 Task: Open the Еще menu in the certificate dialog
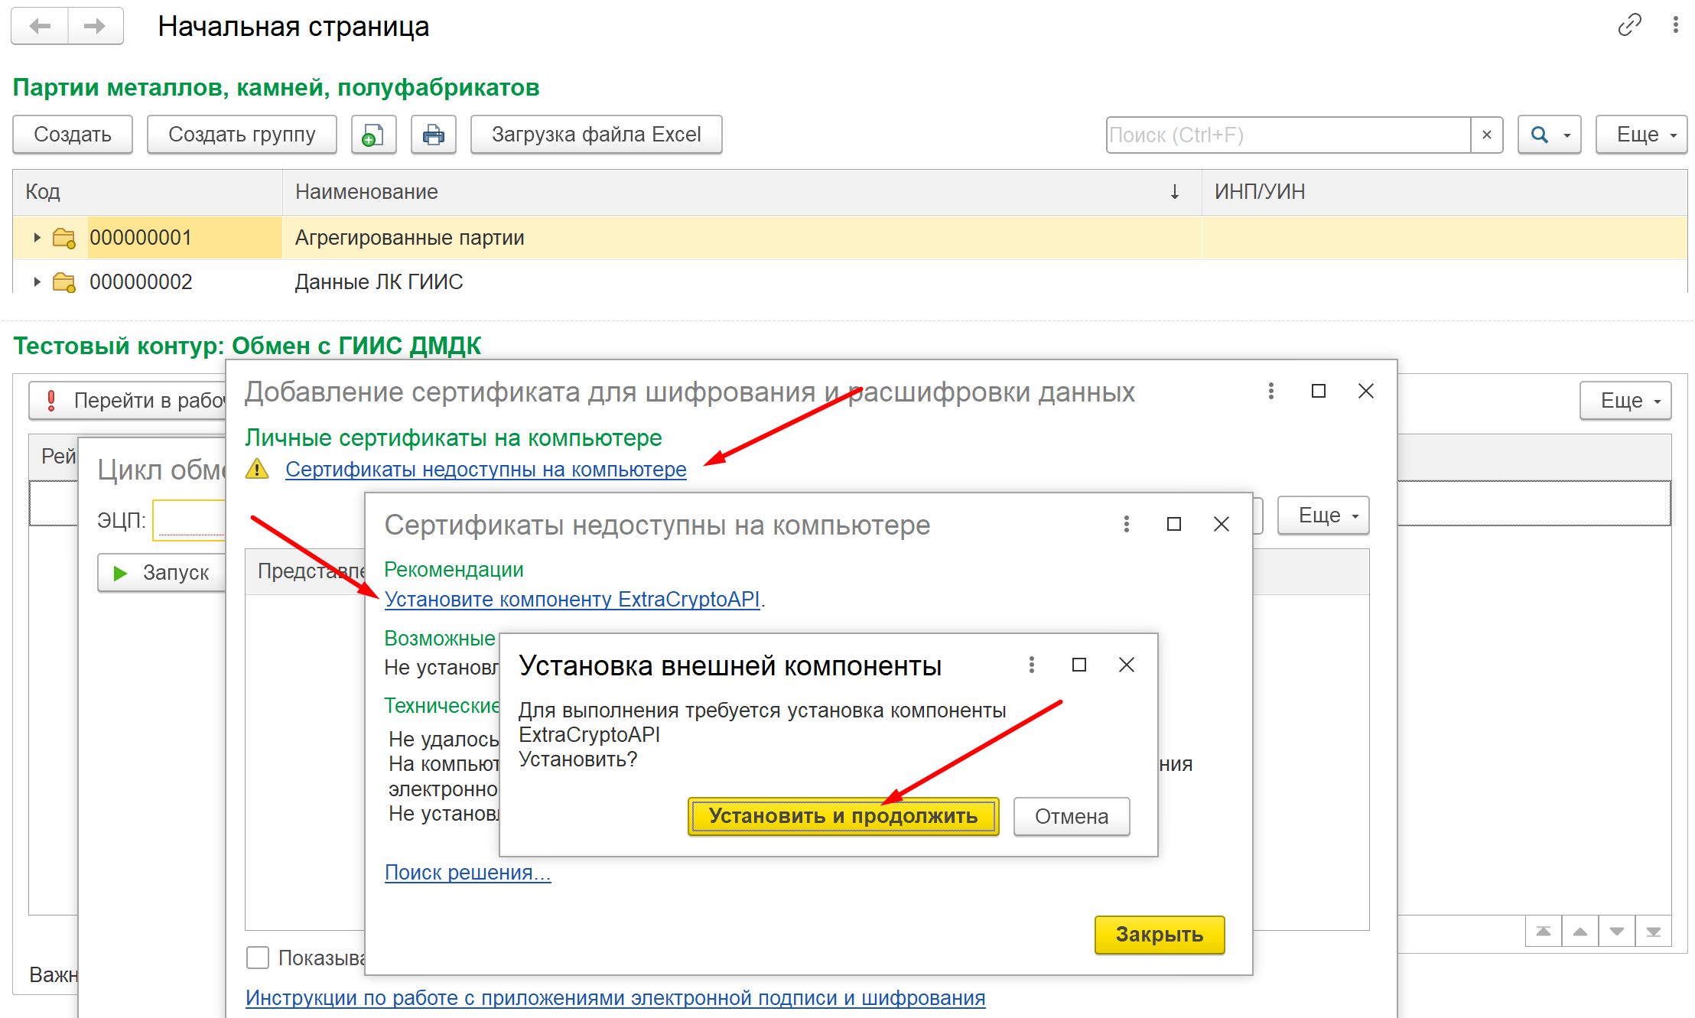tap(1323, 516)
